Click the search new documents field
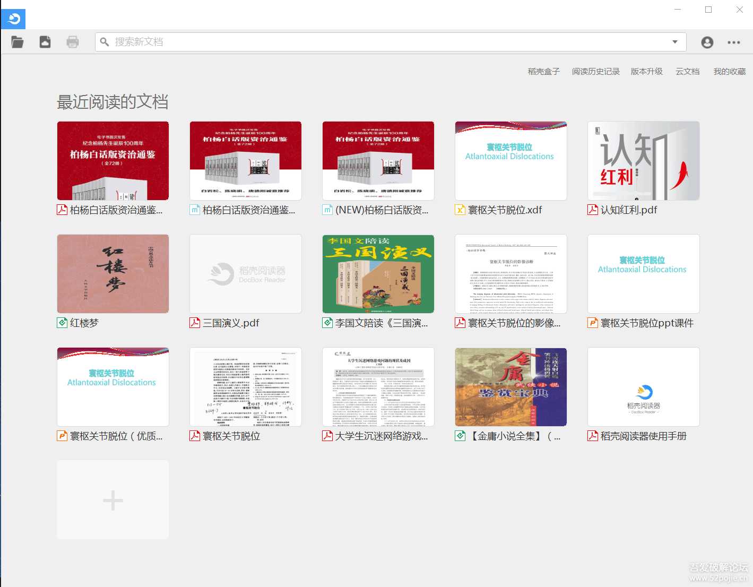 click(382, 42)
